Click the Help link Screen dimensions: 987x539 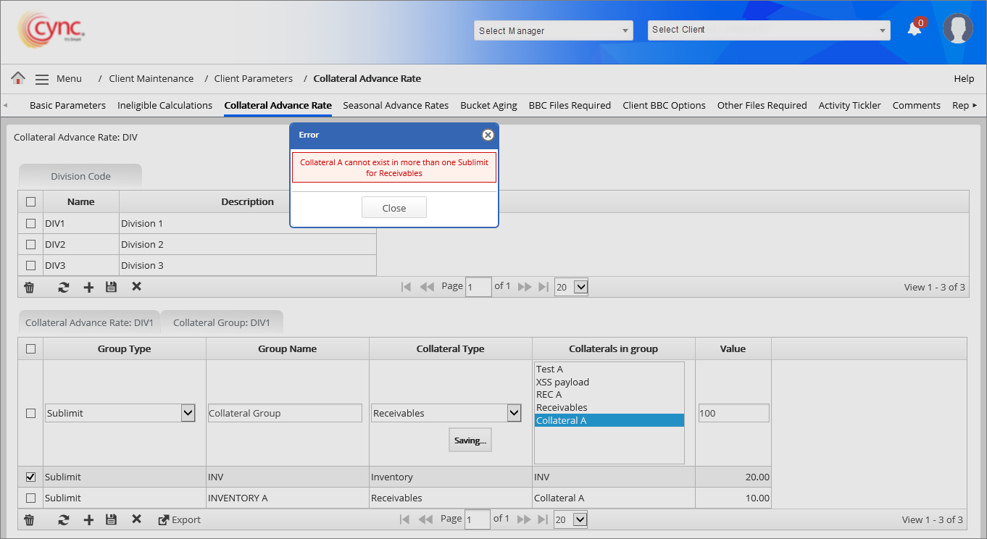point(964,78)
